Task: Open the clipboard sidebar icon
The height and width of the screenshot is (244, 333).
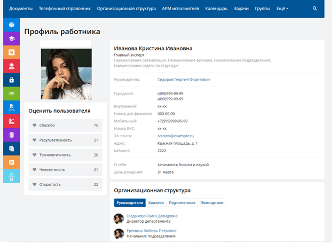Action: click(x=11, y=135)
